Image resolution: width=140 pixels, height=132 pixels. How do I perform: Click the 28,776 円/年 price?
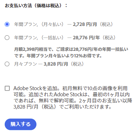click(86, 38)
